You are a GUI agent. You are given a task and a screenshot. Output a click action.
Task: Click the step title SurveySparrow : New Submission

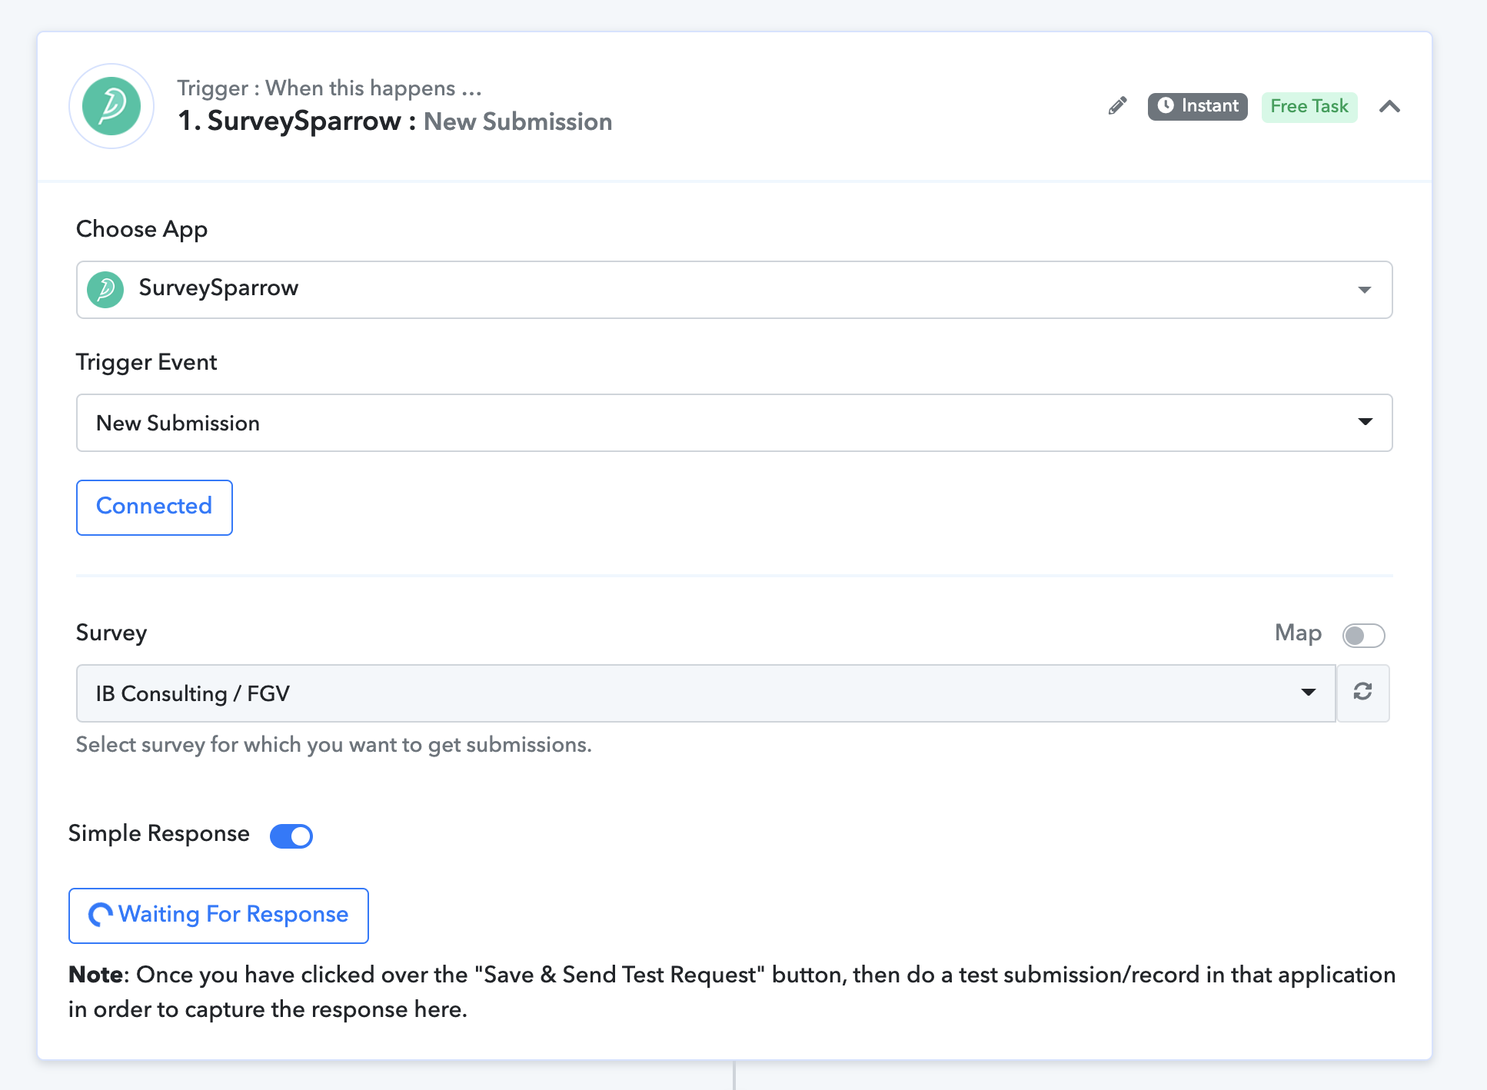click(394, 121)
